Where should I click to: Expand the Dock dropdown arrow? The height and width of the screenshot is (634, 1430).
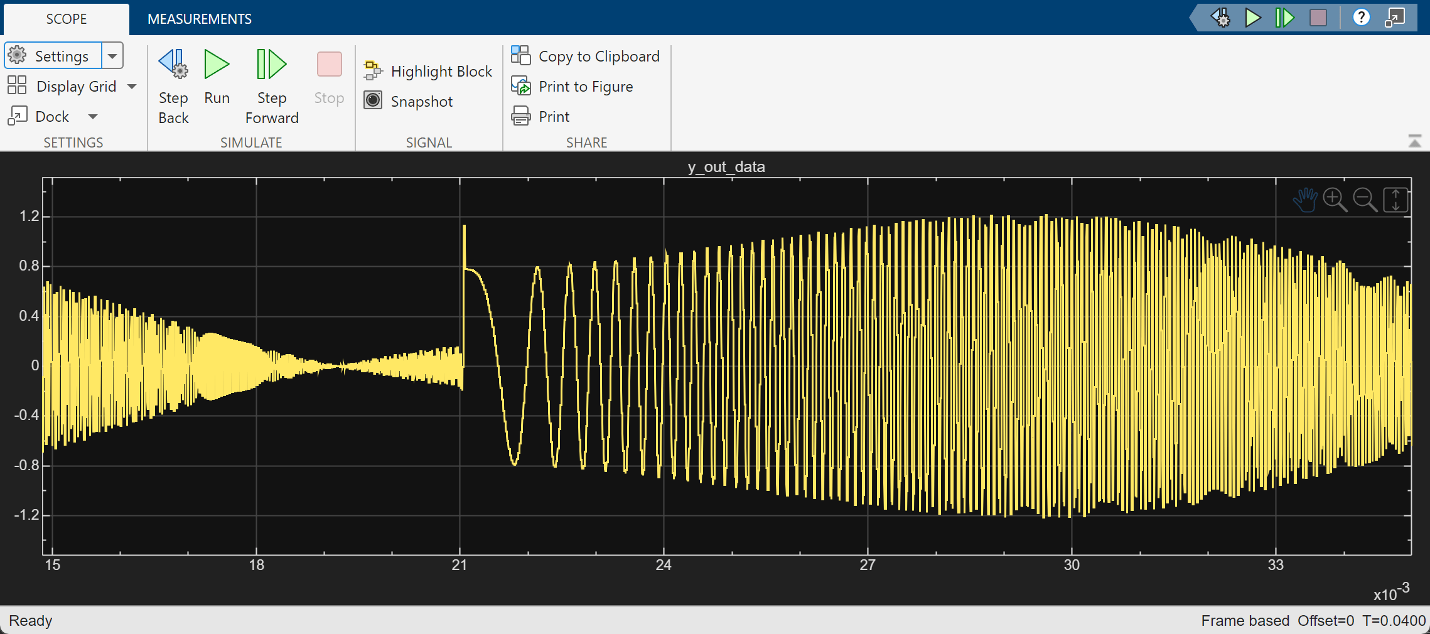(x=93, y=117)
